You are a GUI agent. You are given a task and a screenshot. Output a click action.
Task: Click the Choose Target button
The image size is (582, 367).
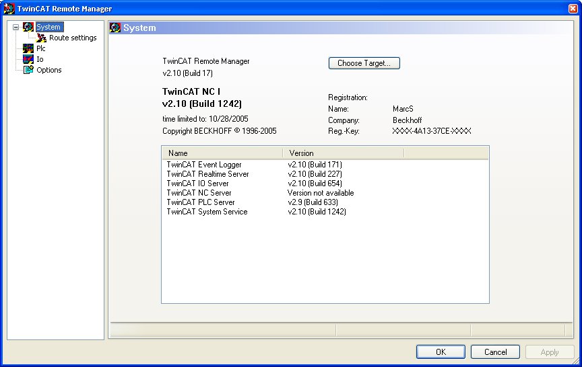[x=364, y=63]
